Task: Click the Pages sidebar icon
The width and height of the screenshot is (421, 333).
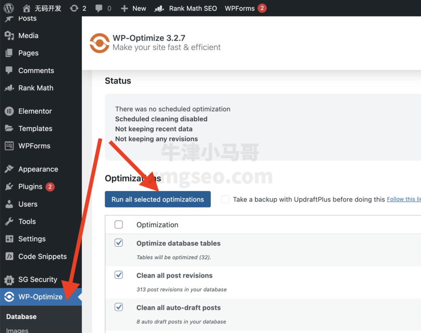Action: [x=9, y=53]
